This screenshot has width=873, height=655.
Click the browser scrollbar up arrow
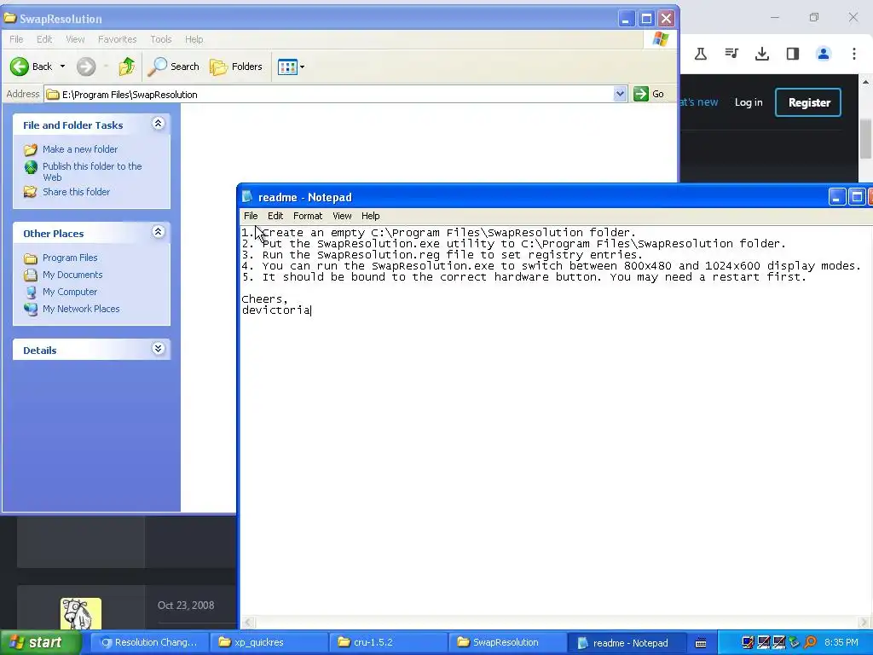coord(865,82)
